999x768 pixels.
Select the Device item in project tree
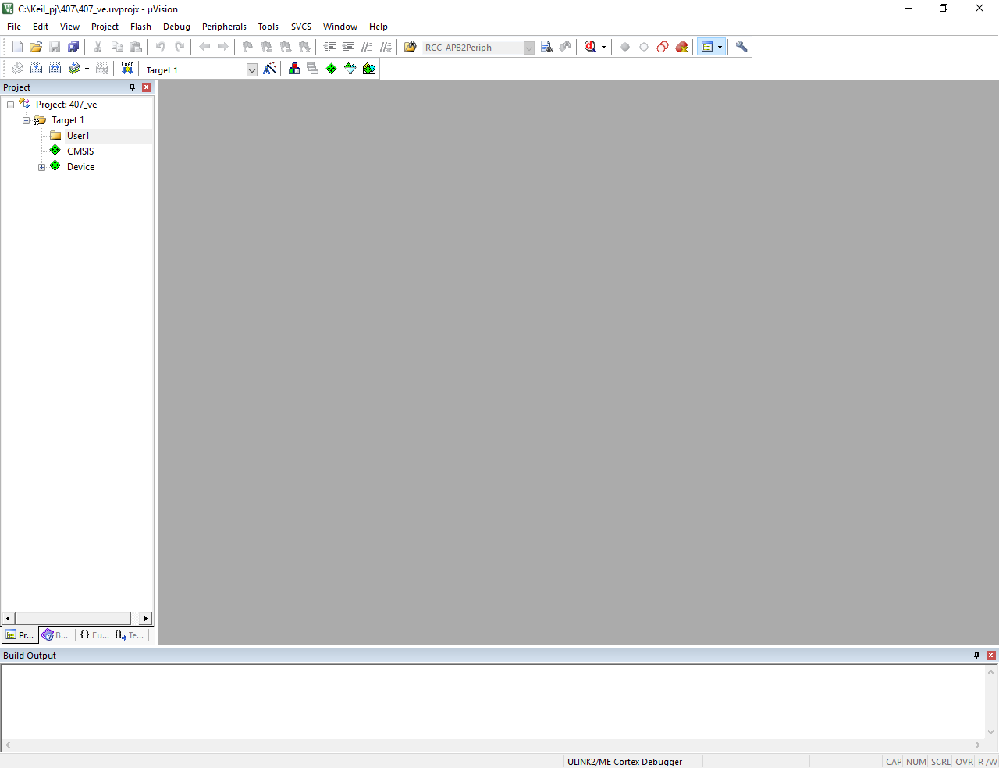(80, 167)
